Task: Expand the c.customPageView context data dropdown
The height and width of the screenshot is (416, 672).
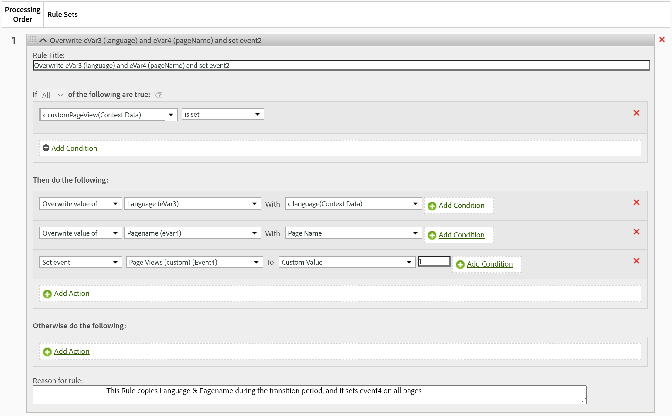Action: click(171, 115)
